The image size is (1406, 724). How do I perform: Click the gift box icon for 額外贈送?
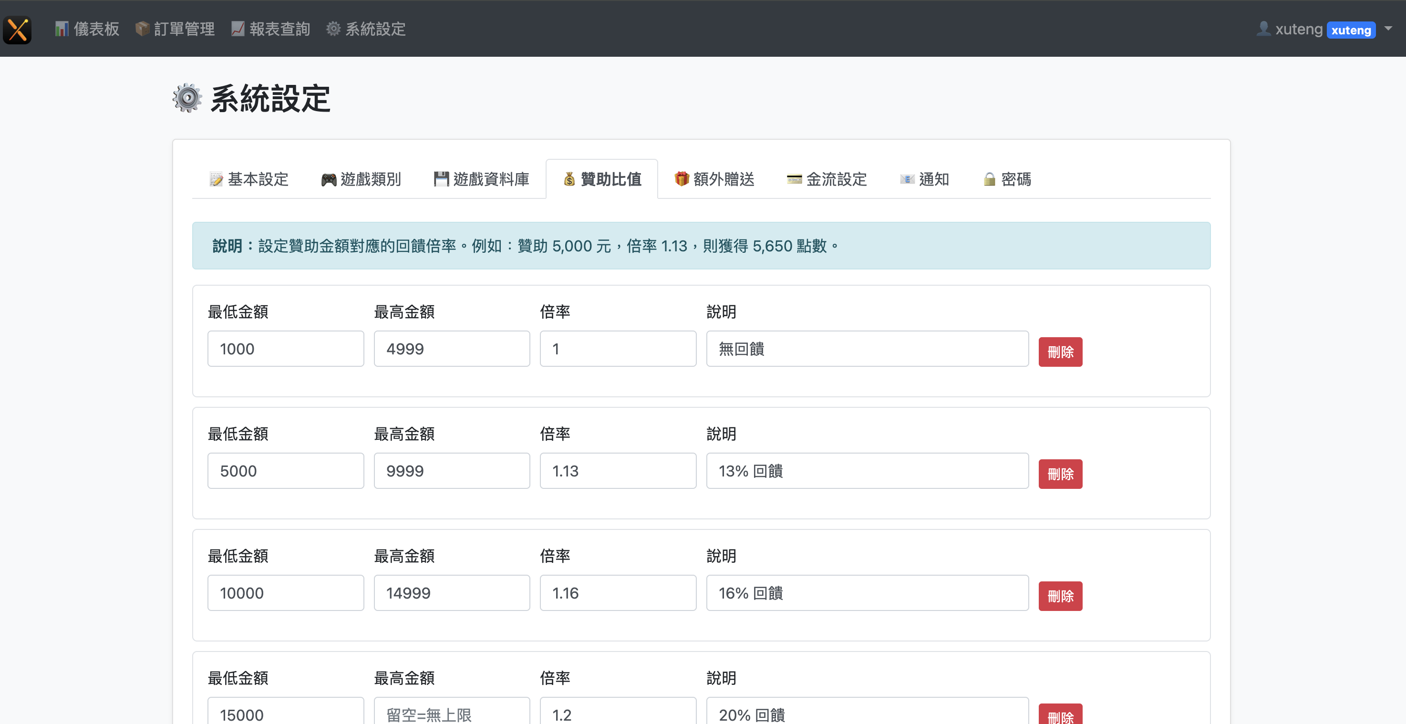click(x=681, y=179)
